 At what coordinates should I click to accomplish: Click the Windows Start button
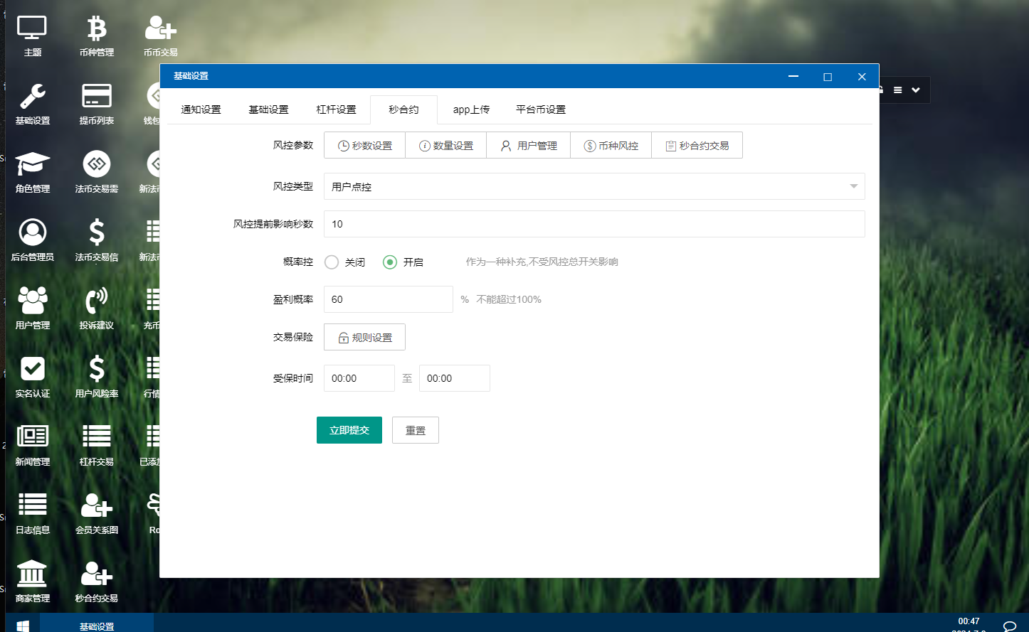coord(23,625)
